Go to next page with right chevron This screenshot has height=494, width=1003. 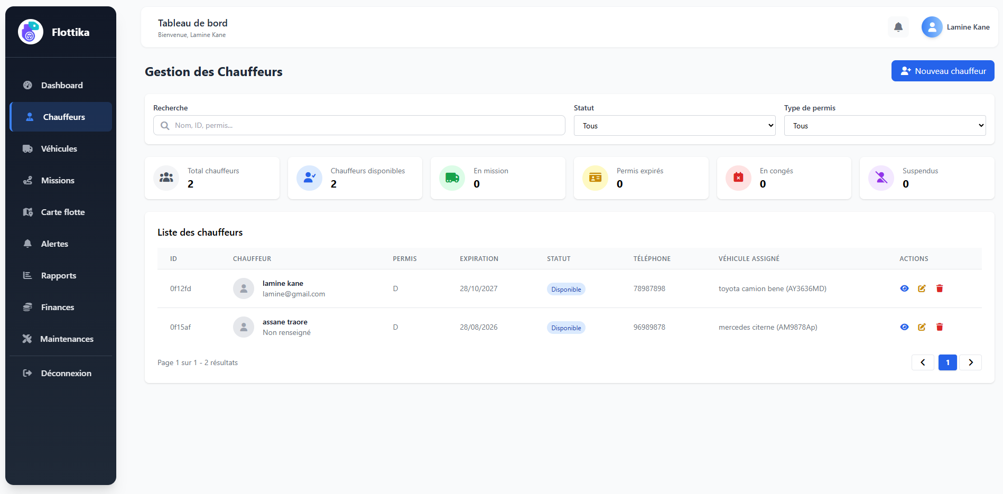coord(970,362)
